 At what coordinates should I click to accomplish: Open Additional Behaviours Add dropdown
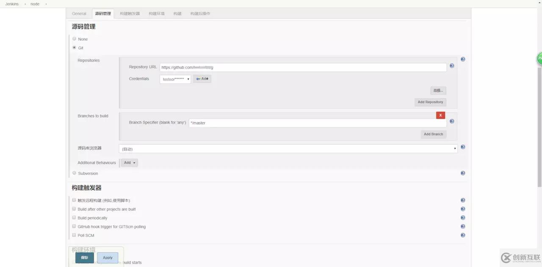pos(130,162)
